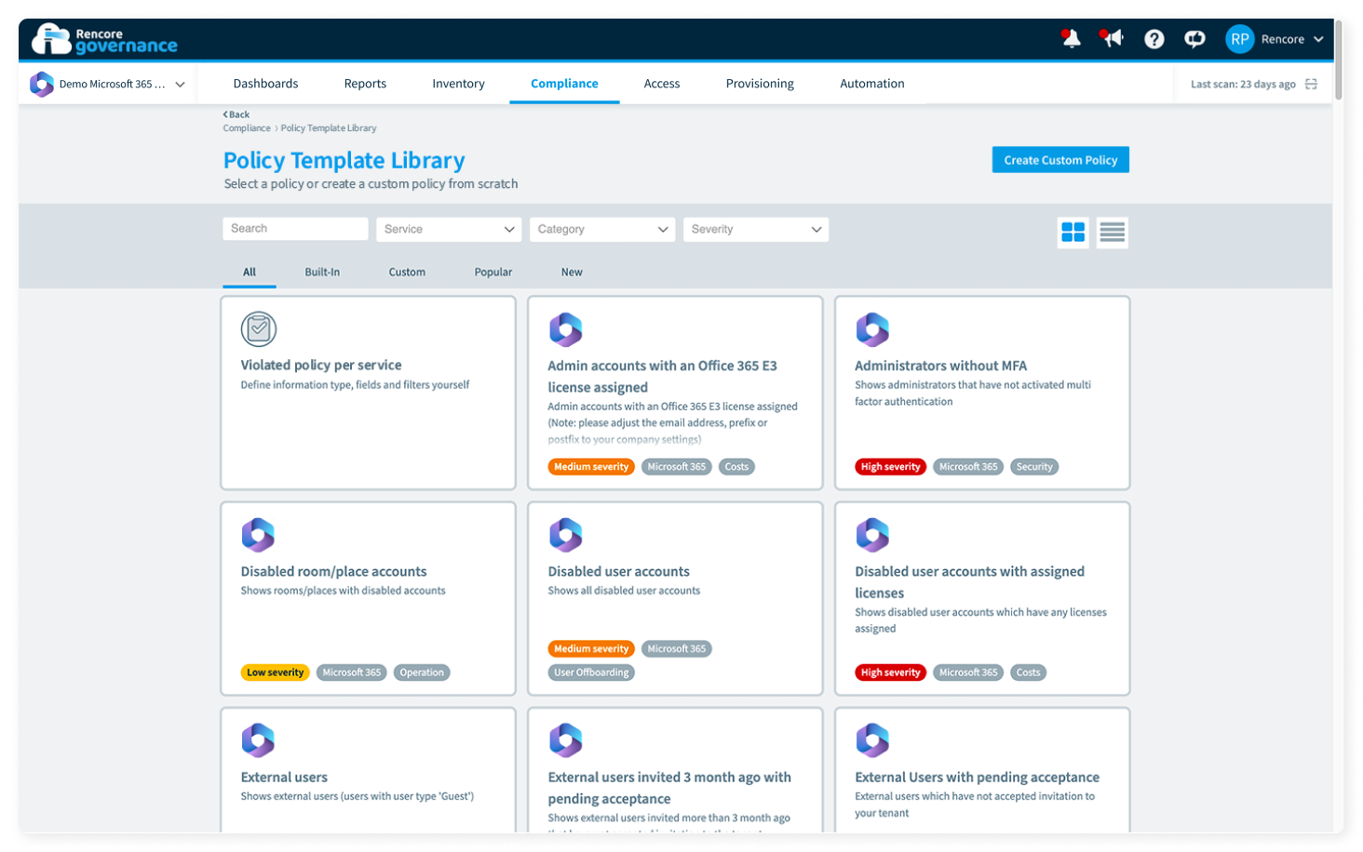Go to the Access menu
The width and height of the screenshot is (1363, 852).
[662, 84]
